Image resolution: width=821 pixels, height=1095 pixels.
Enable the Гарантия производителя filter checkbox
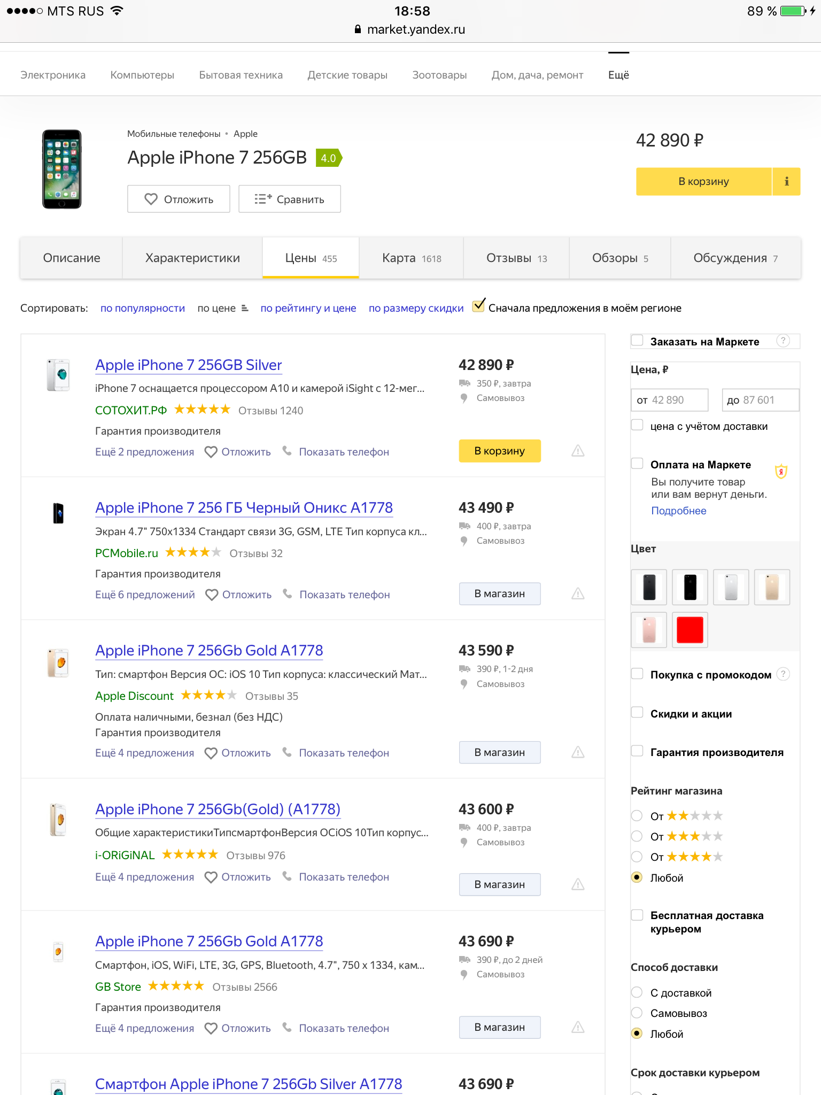(637, 751)
